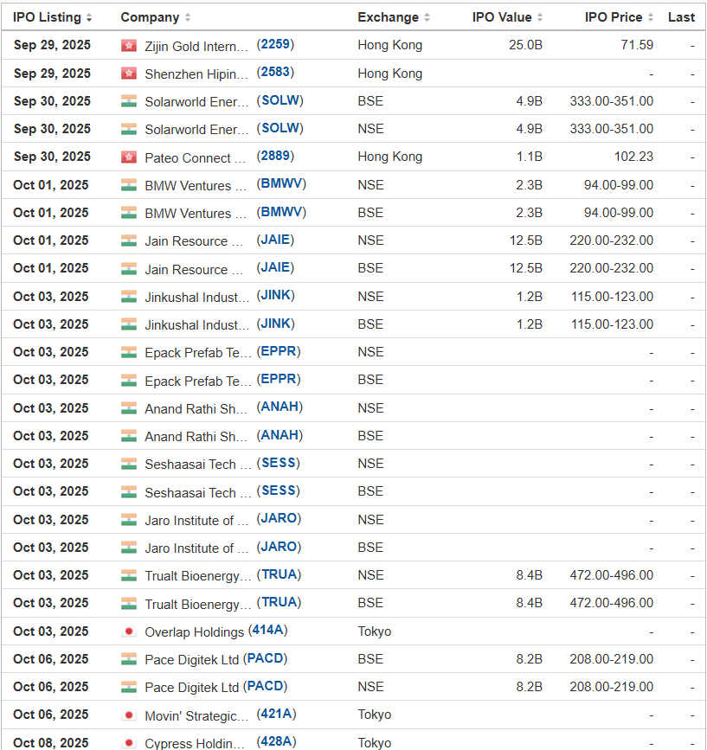Sort by IPO Price column arrows
Viewport: 707px width, 750px height.
pyautogui.click(x=651, y=17)
